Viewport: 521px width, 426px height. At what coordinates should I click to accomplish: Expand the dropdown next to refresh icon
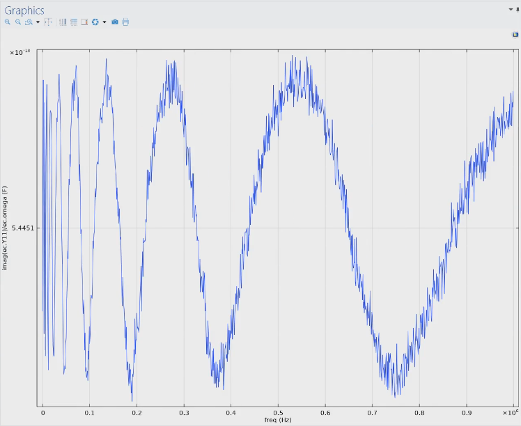click(x=104, y=22)
